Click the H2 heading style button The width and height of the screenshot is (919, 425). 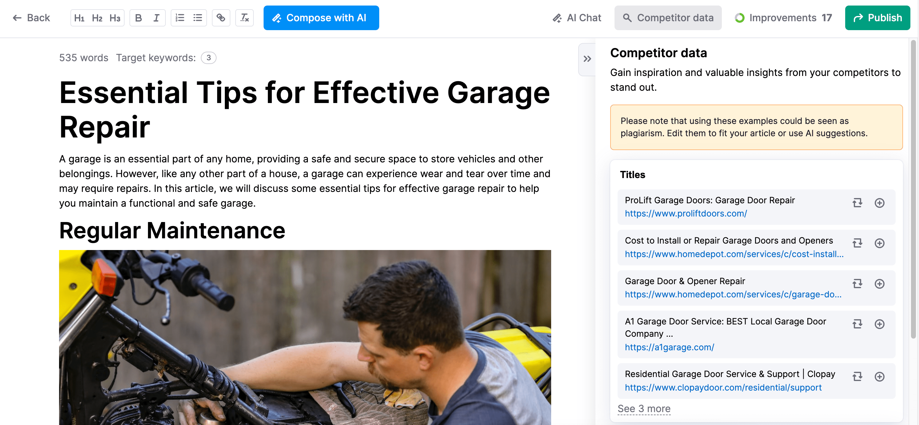click(x=97, y=17)
